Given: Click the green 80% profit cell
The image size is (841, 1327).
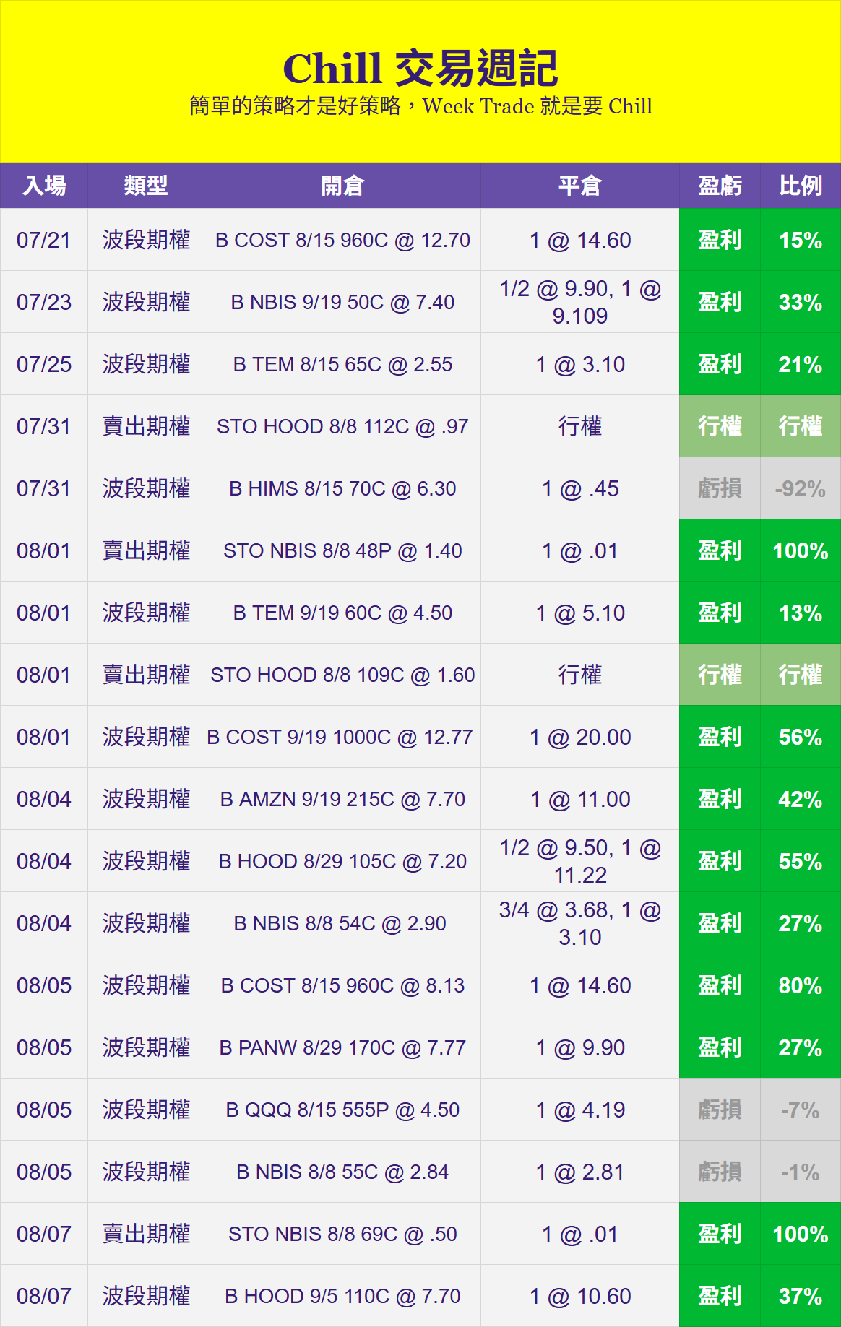Looking at the screenshot, I should click(800, 985).
